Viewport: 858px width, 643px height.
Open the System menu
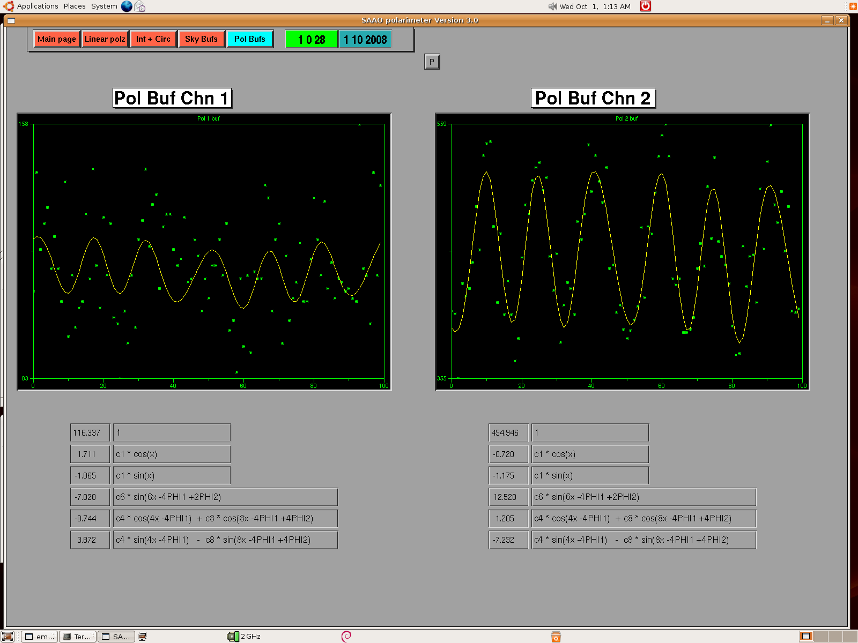click(104, 6)
